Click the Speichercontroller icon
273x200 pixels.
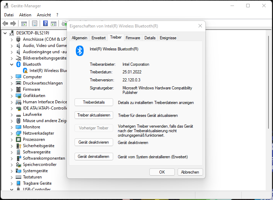pyautogui.click(x=18, y=165)
